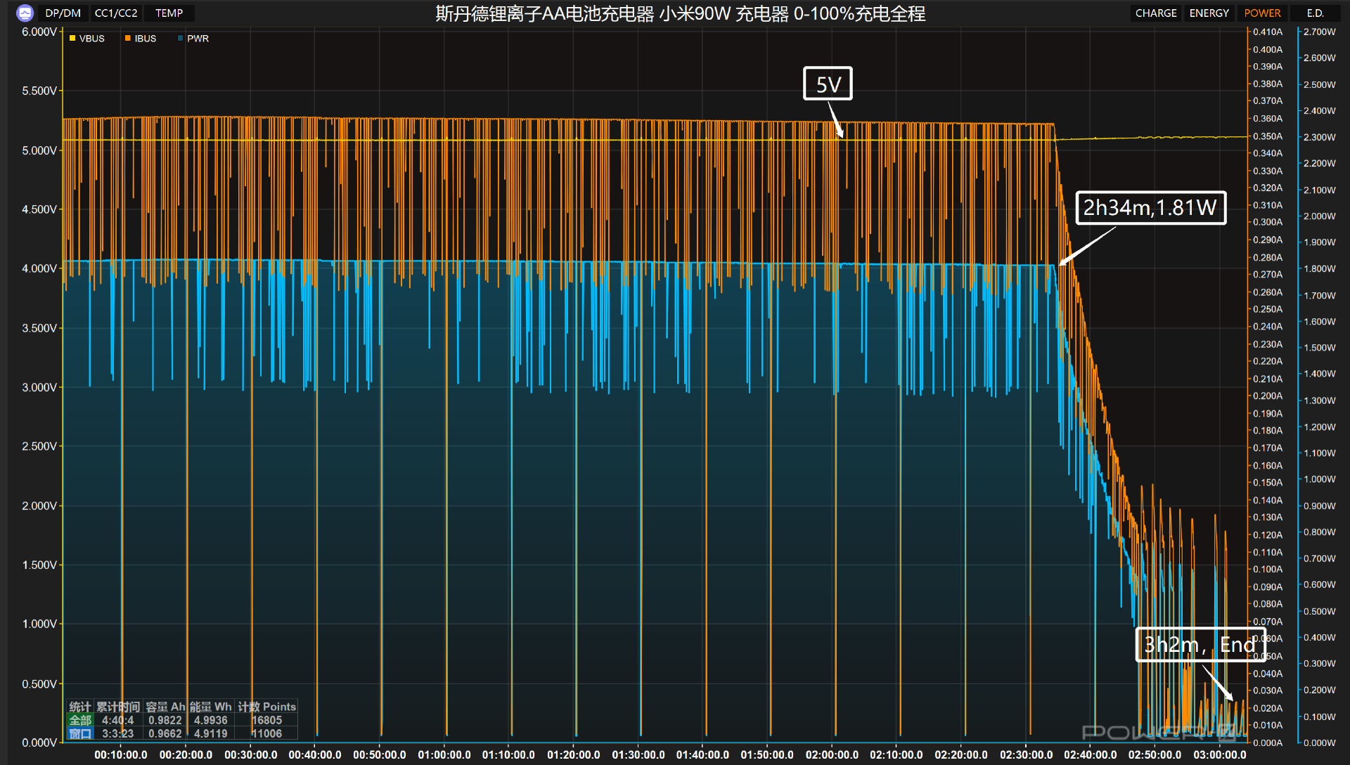Click the app logo icon at top-left
The height and width of the screenshot is (765, 1350).
click(x=25, y=13)
